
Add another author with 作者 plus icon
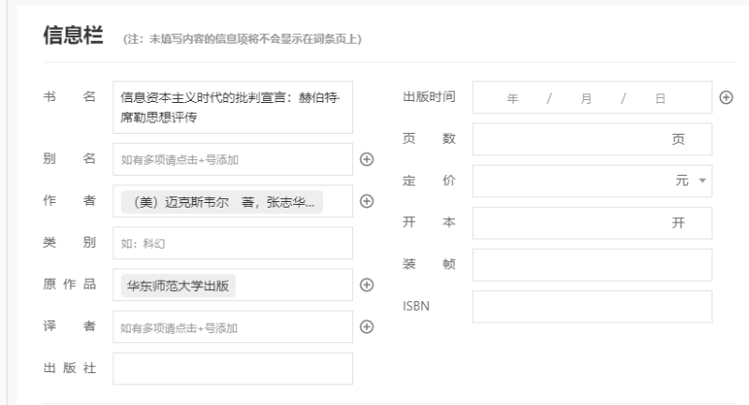[x=366, y=201]
